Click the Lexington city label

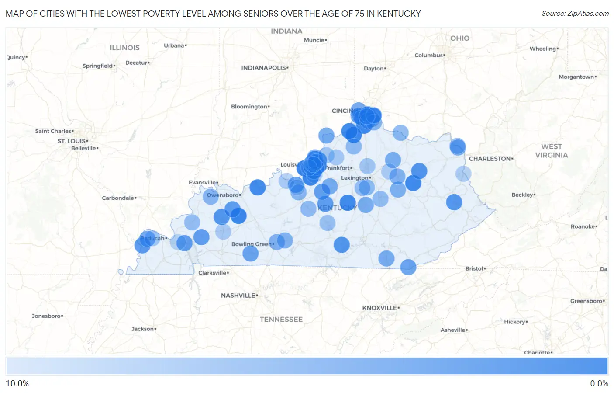pos(355,178)
